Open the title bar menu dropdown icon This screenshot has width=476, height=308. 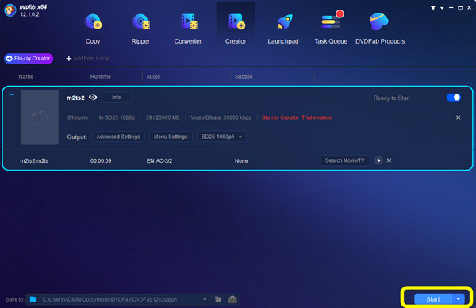coord(442,8)
